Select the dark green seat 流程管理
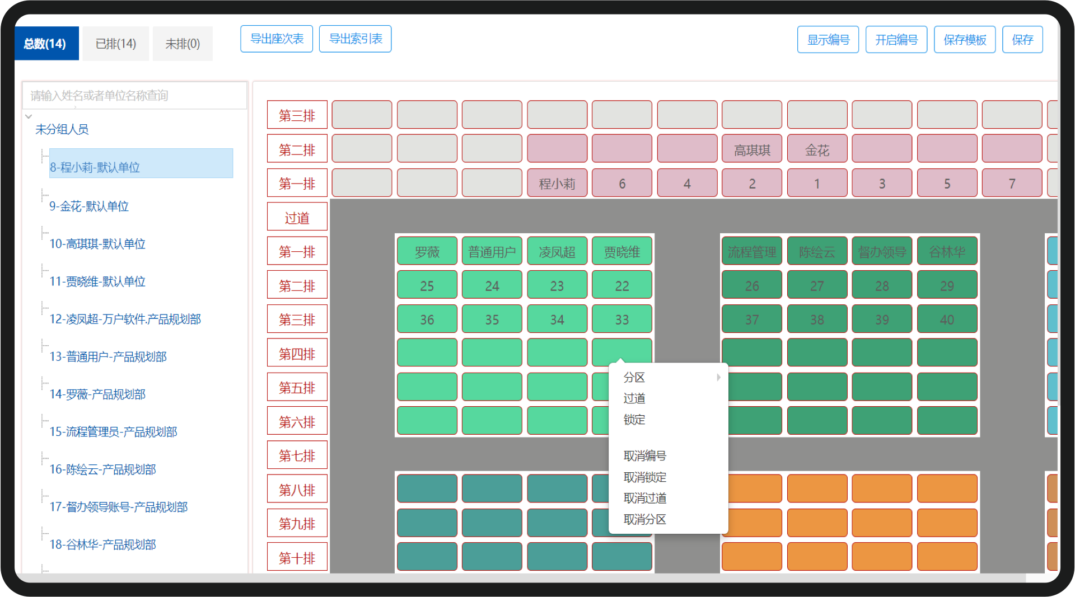1075x597 pixels. 751,252
